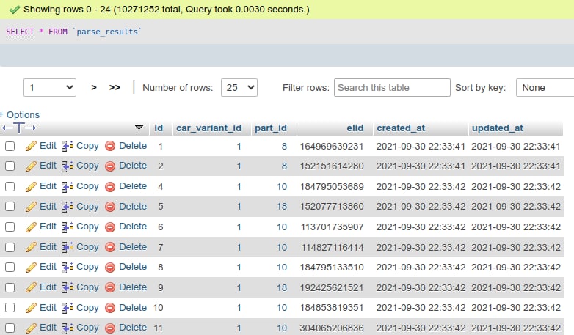Click the pencil Edit icon for row id 6

click(31, 227)
